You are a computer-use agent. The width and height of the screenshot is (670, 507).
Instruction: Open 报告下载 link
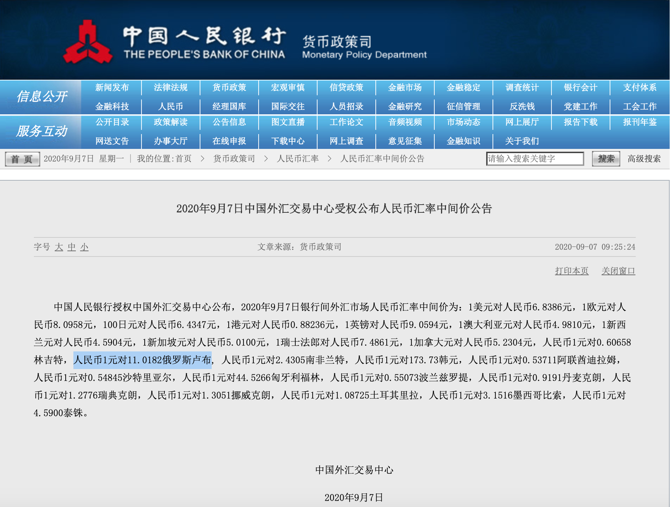click(580, 122)
